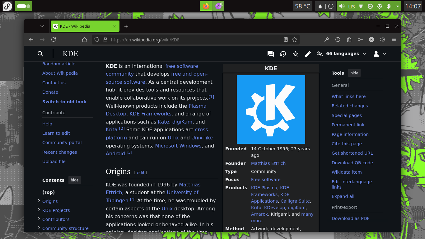The height and width of the screenshot is (239, 425).
Task: Open Wikipedia search via magnifier icon
Action: (x=40, y=54)
